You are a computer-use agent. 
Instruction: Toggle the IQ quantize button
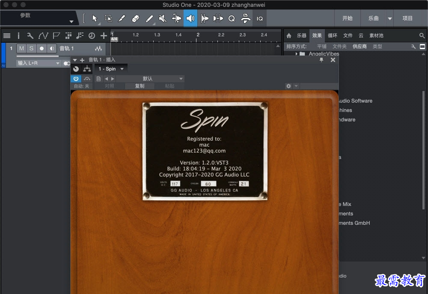[260, 18]
